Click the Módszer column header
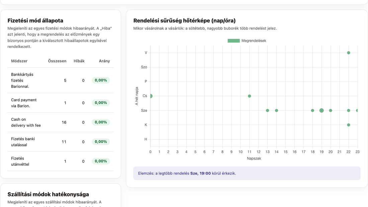The image size is (368, 207). 19,61
